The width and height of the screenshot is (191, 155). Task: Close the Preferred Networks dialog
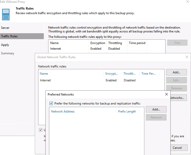click(167, 94)
